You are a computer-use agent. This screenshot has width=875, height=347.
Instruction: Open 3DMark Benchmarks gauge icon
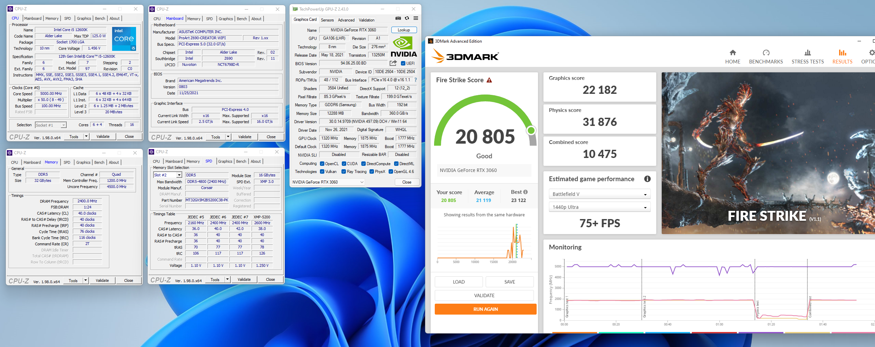(x=766, y=53)
